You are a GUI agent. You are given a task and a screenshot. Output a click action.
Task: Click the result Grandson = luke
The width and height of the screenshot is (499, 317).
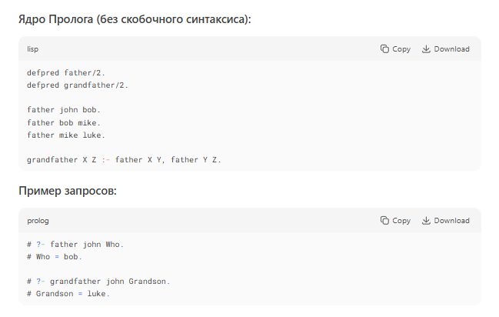72,294
